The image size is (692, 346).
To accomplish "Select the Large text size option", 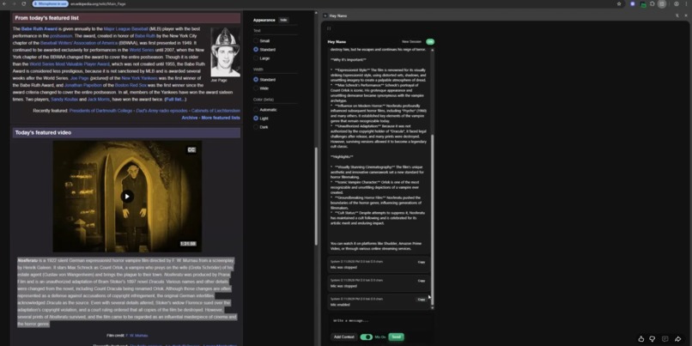I will [256, 58].
